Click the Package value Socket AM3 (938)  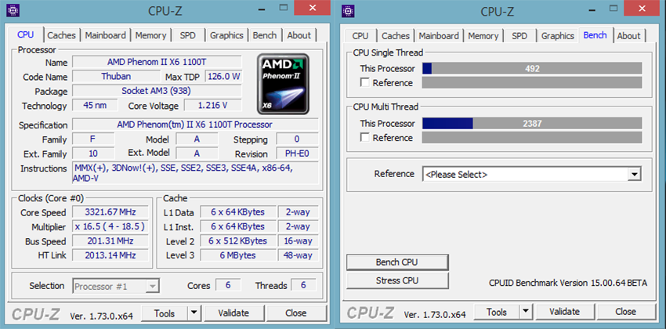[x=157, y=91]
